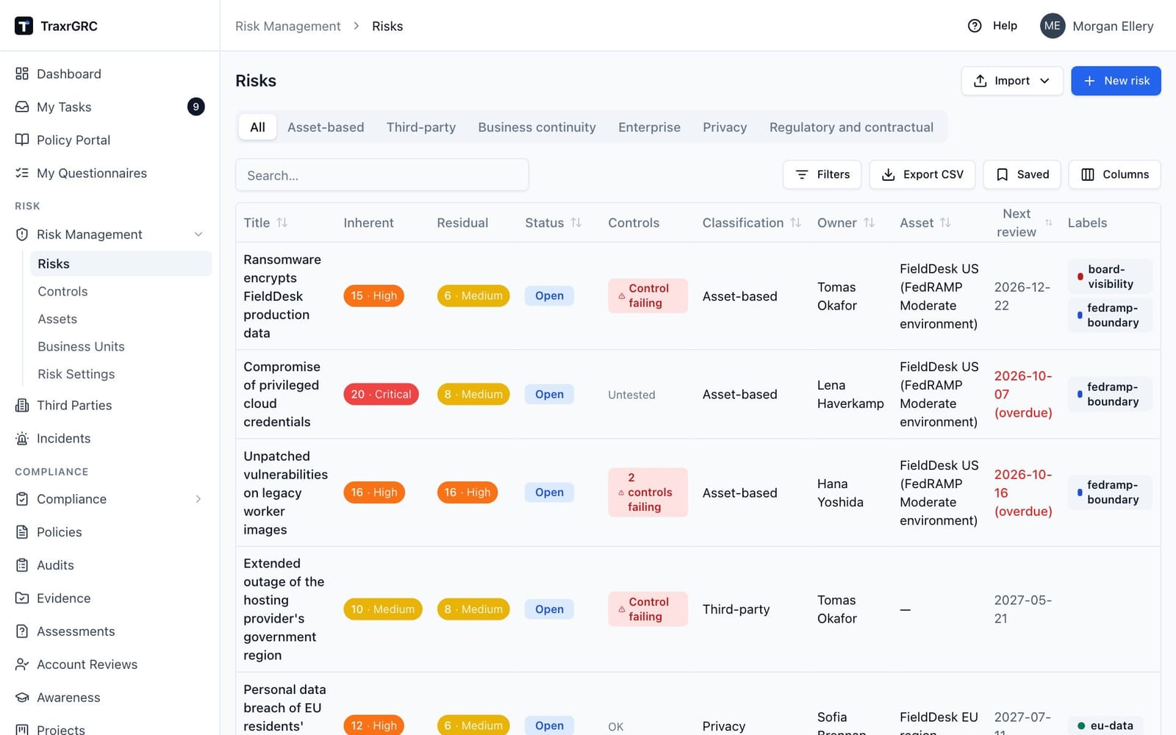This screenshot has height=735, width=1176.
Task: Open the Regulatory and contractual tab
Action: coord(851,127)
